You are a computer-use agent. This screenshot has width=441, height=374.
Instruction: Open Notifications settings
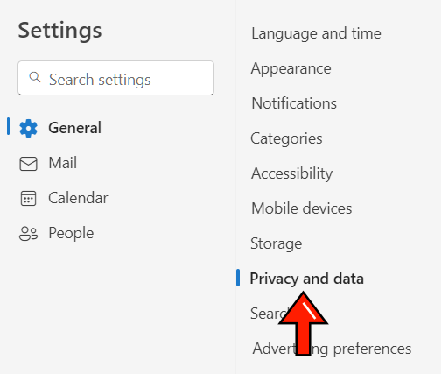(x=294, y=103)
